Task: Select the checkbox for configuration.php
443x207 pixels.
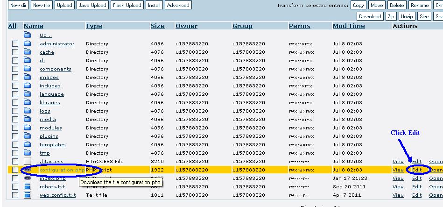Action: click(15, 170)
